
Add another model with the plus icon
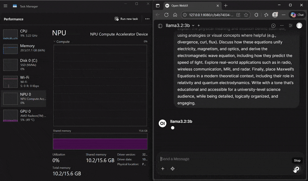[x=199, y=26]
